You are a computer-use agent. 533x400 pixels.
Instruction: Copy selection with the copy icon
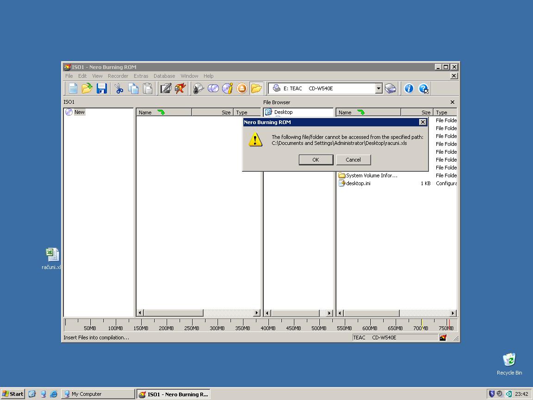click(x=133, y=88)
